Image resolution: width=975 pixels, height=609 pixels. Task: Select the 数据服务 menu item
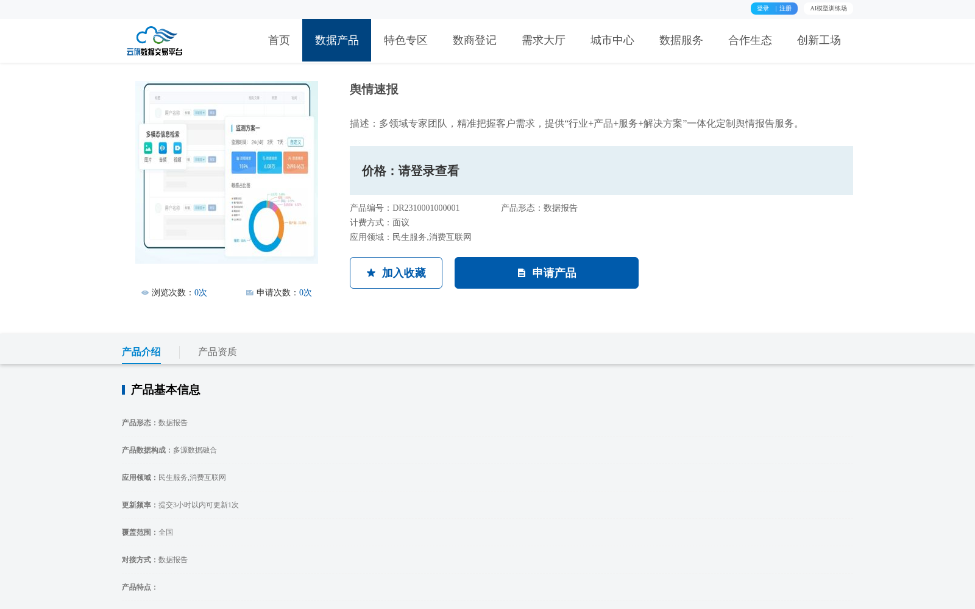coord(681,40)
